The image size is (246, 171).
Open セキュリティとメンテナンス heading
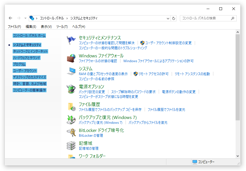(x=100, y=38)
